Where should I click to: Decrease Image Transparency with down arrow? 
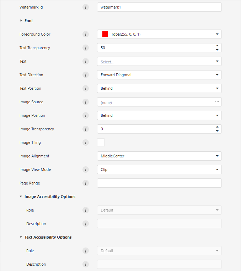[x=217, y=131]
